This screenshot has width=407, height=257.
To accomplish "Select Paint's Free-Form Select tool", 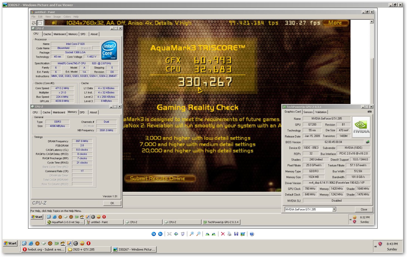I will [34, 23].
